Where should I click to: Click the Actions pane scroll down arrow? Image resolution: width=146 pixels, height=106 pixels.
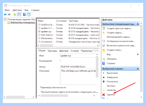[141, 97]
